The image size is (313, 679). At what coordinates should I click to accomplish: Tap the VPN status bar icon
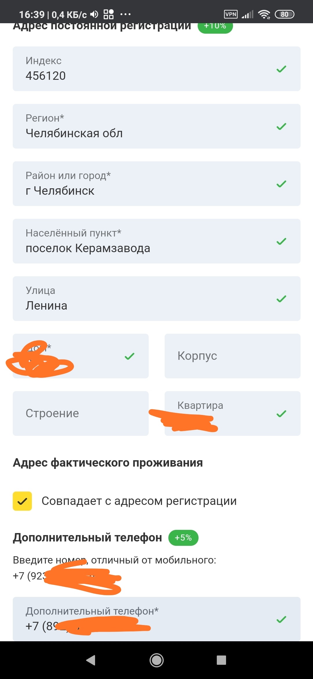(231, 14)
